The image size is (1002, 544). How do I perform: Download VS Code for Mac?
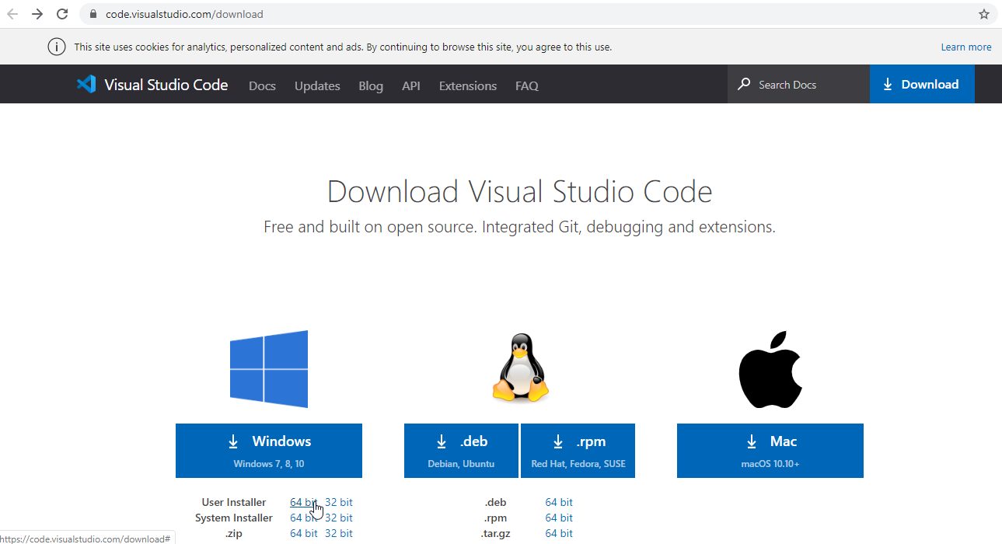[770, 451]
